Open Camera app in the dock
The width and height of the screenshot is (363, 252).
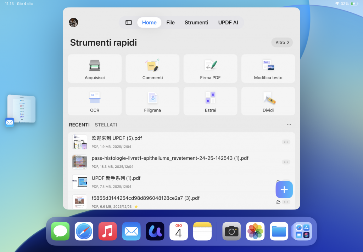[x=231, y=231]
